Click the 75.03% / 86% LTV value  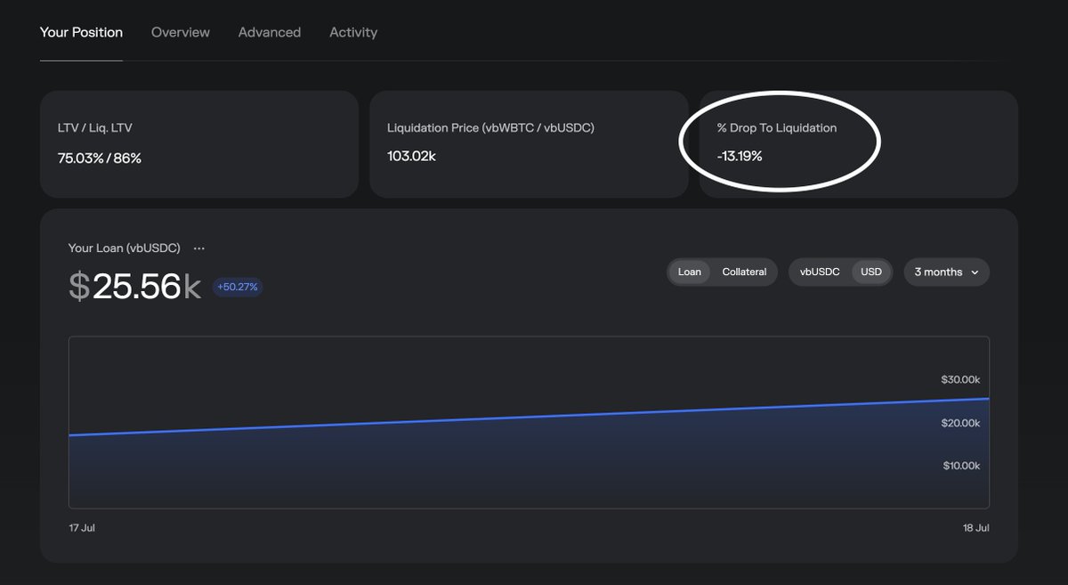coord(100,158)
